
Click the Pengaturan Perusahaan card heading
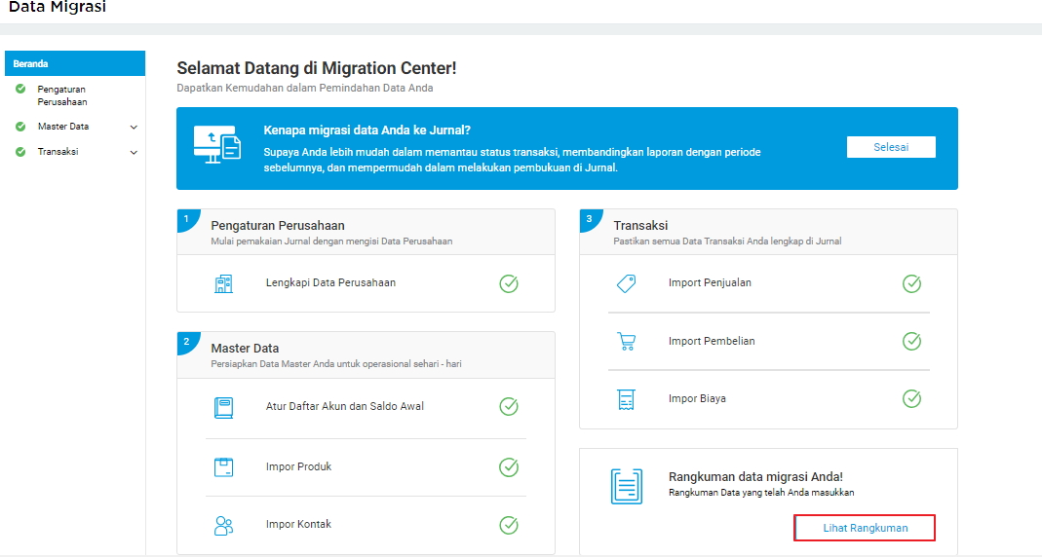(x=278, y=226)
